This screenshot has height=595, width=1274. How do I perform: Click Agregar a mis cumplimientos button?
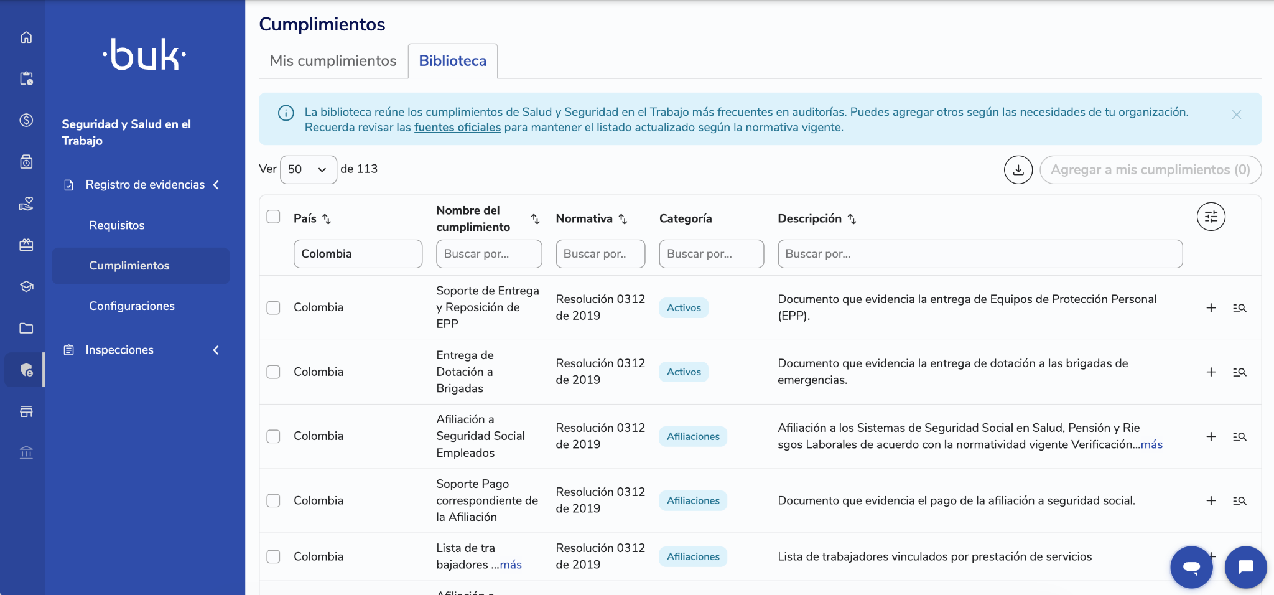click(1151, 170)
